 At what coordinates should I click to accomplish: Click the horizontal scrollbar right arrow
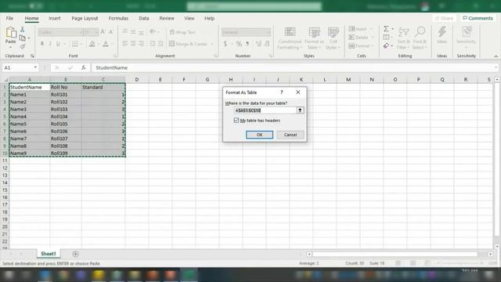(x=491, y=254)
